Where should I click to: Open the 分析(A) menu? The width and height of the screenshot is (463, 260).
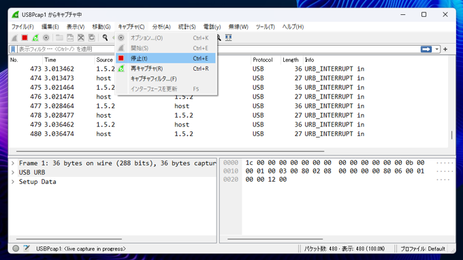[161, 27]
